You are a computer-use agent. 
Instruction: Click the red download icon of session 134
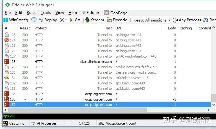coord(6,94)
